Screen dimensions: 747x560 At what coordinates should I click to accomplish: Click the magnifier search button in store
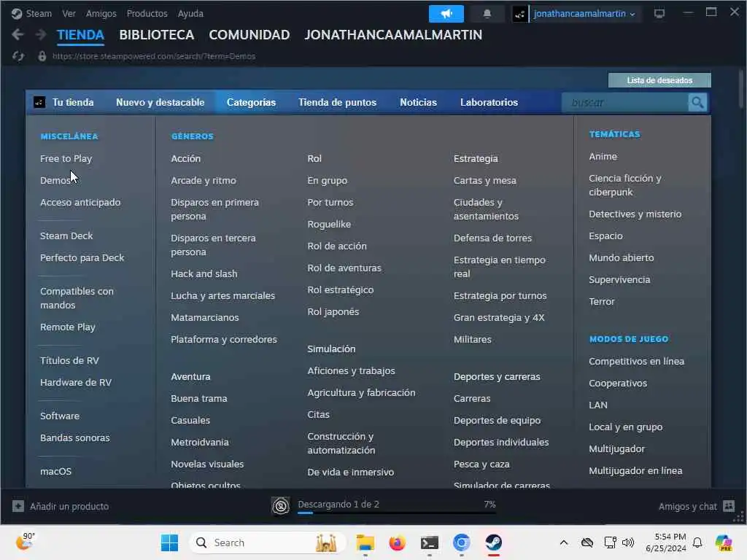pos(697,102)
